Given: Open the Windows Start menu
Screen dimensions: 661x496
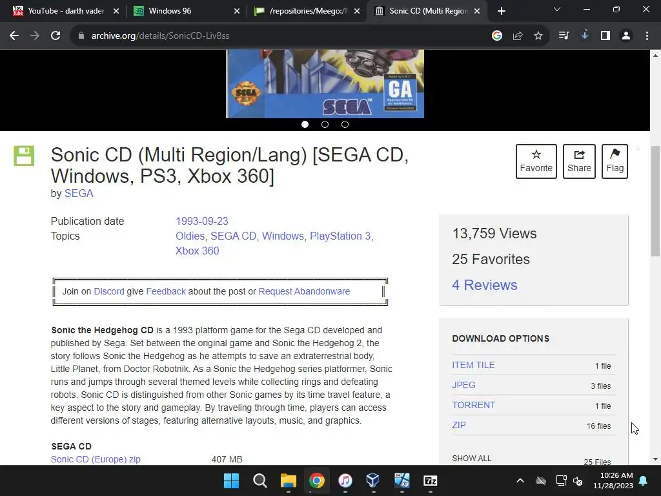Looking at the screenshot, I should [x=231, y=480].
